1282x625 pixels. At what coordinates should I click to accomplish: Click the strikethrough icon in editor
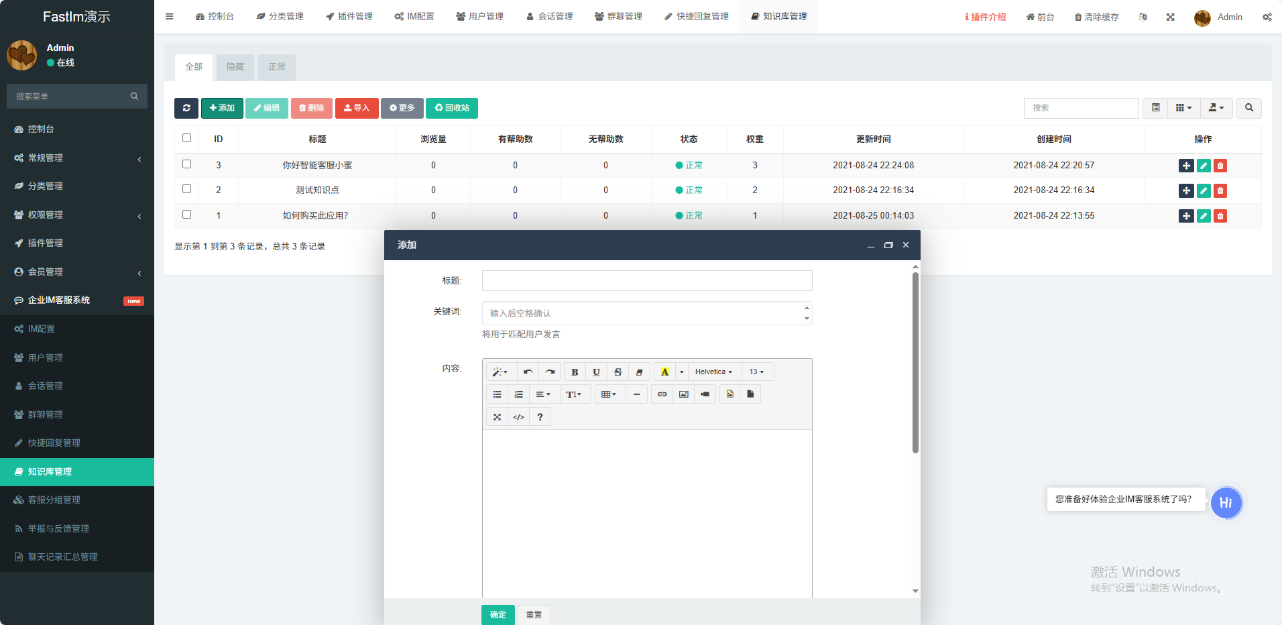click(x=618, y=372)
